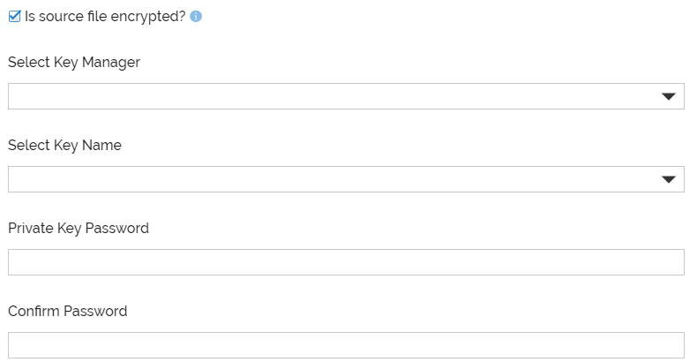Click the "Confirm Password" label
The width and height of the screenshot is (697, 362).
coord(68,311)
